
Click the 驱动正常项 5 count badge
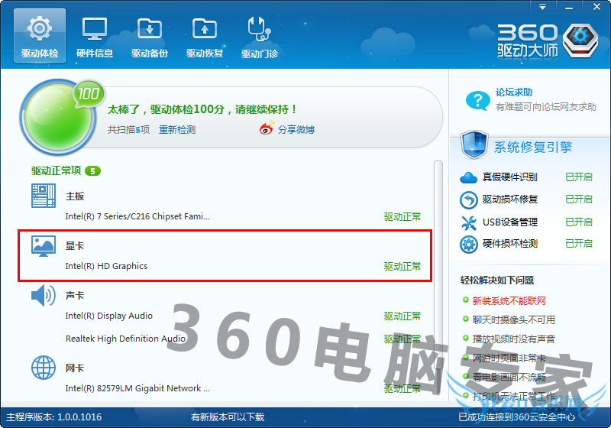pos(92,170)
